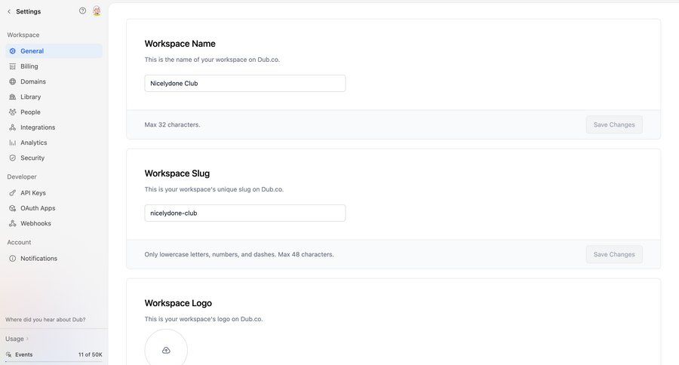The image size is (679, 365).
Task: Click the Events usage progress bar
Action: pos(54,361)
